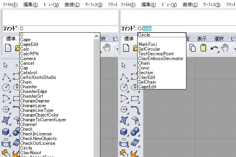Click the Copy icon in right toolbar
The image size is (236, 157).
(193, 48)
